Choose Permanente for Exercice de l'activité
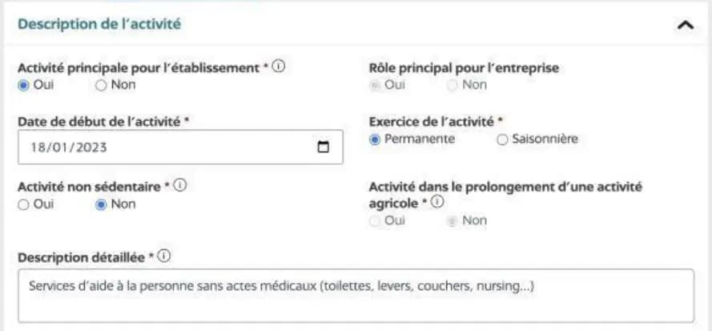Viewport: 712px width, 331px height. 375,139
